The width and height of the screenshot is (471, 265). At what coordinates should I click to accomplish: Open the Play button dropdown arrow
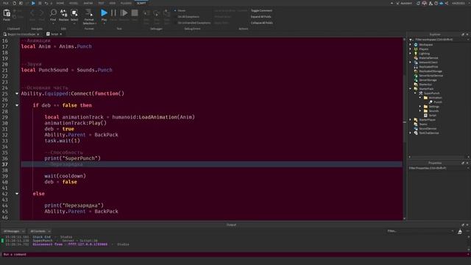pos(104,23)
